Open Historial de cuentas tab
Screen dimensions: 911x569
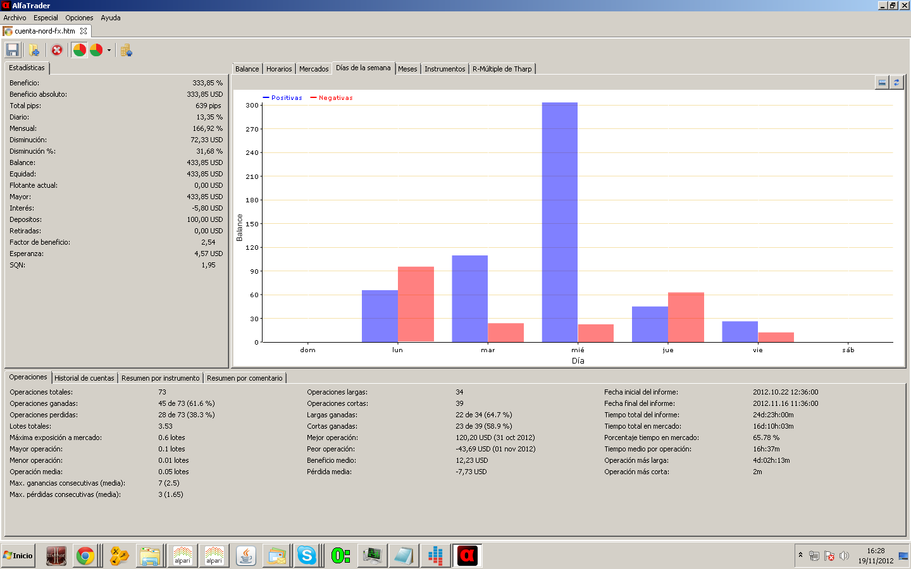click(x=84, y=378)
